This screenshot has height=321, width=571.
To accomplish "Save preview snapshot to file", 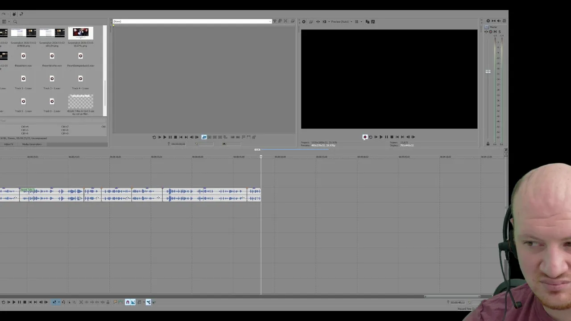I will [x=373, y=21].
